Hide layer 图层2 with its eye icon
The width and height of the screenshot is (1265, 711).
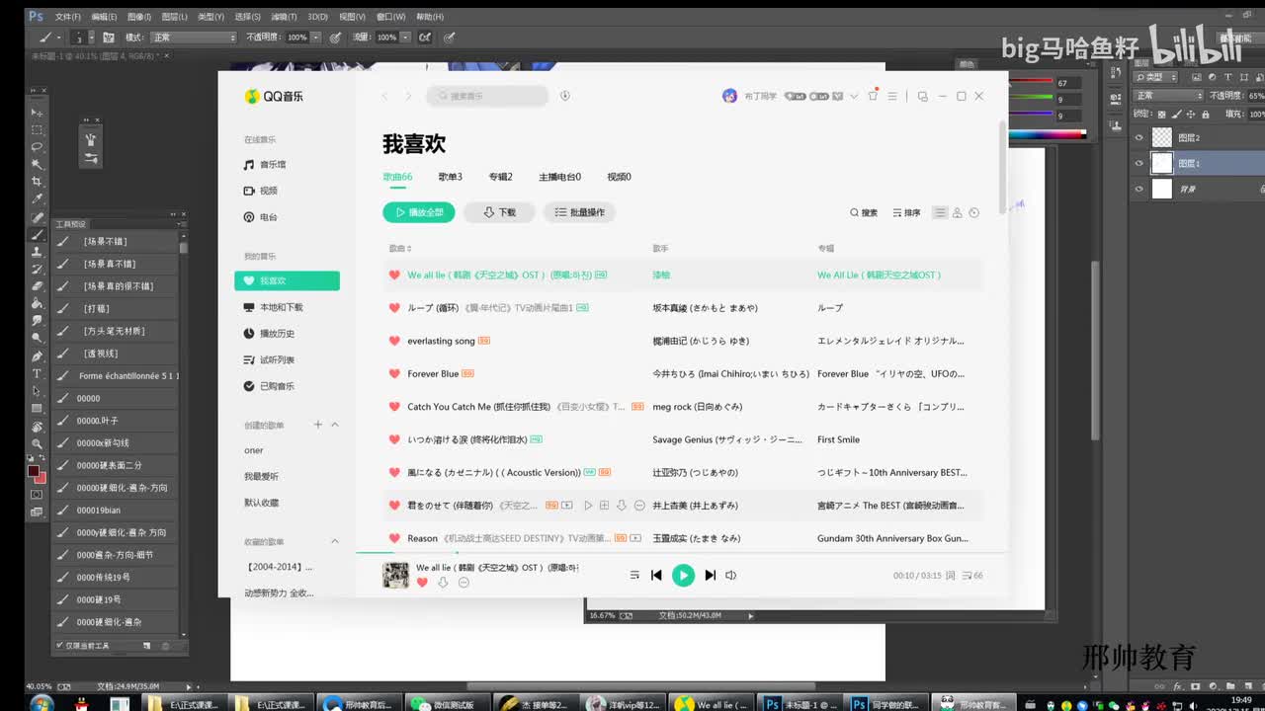click(x=1138, y=138)
